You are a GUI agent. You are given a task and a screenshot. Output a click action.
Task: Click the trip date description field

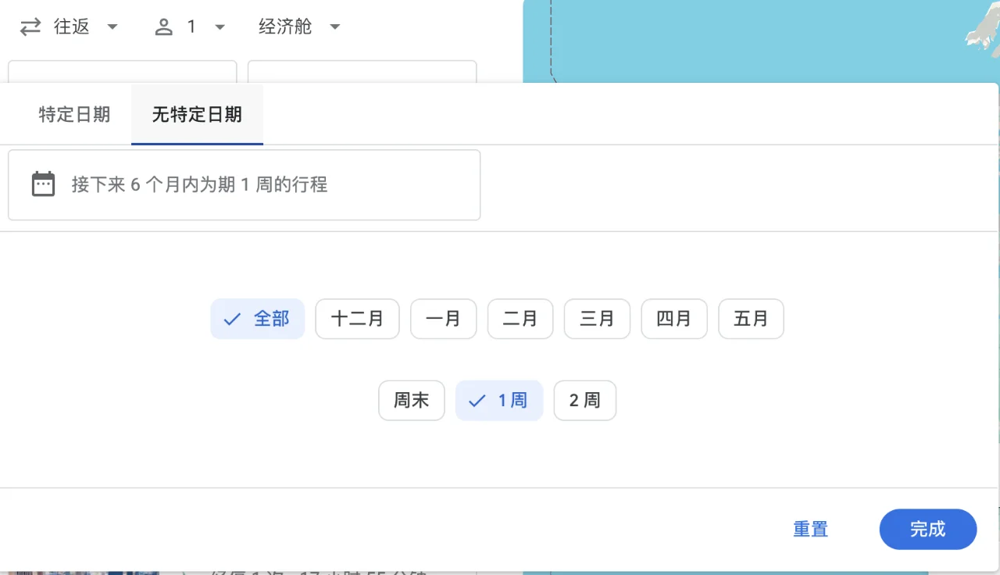click(244, 184)
